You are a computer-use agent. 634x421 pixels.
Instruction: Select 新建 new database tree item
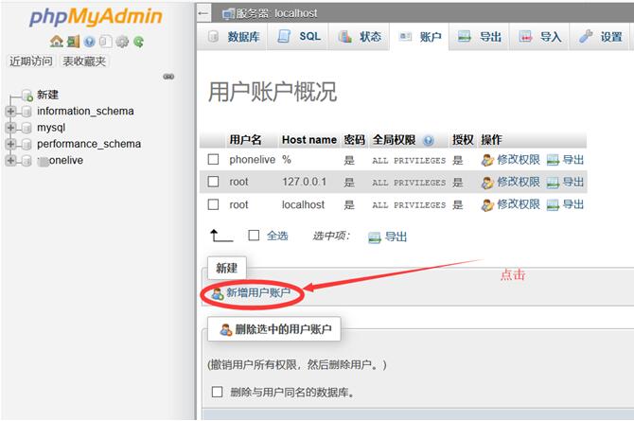tap(47, 95)
